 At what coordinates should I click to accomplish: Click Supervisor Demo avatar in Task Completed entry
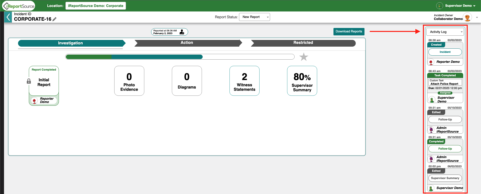point(432,100)
